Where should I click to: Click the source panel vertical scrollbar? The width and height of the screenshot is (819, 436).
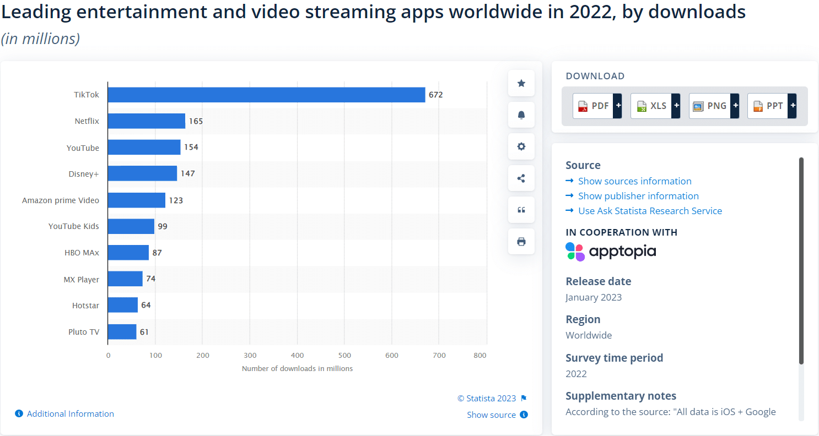pos(801,260)
